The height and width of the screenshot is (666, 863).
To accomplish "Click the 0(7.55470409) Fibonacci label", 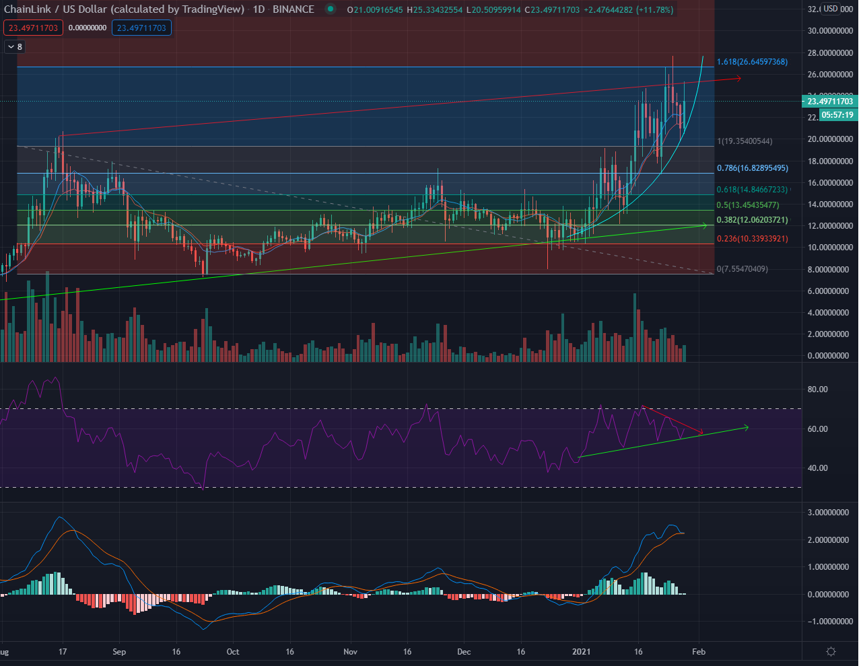I will (743, 269).
